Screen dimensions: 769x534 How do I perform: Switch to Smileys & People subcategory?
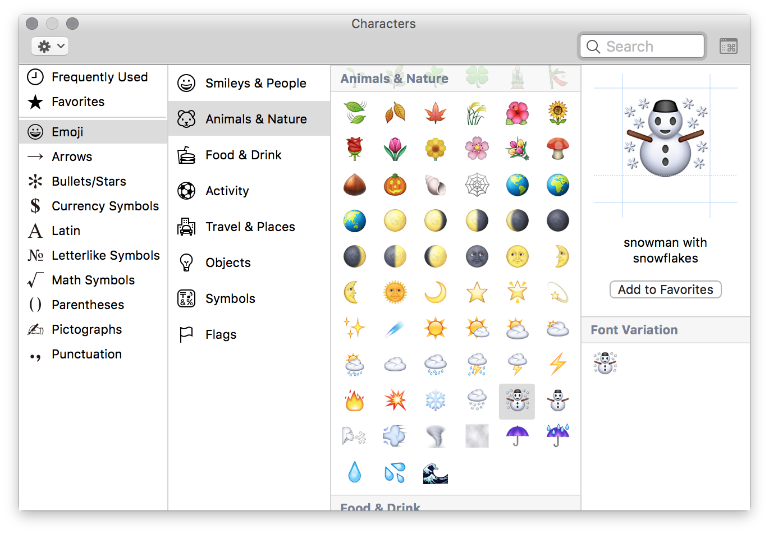(249, 83)
